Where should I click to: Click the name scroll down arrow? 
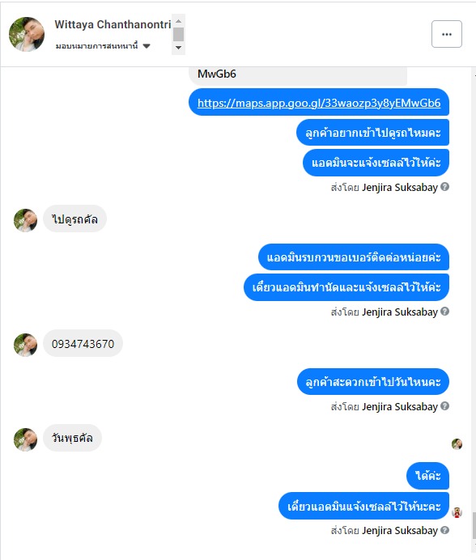(x=178, y=48)
